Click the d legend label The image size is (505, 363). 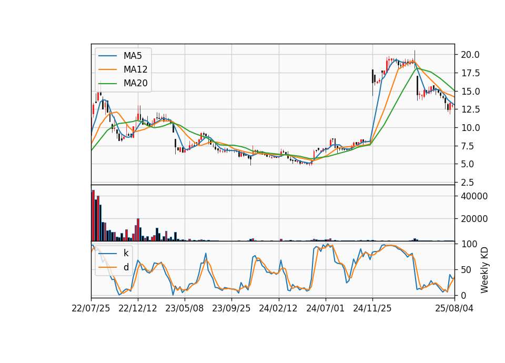[126, 267]
